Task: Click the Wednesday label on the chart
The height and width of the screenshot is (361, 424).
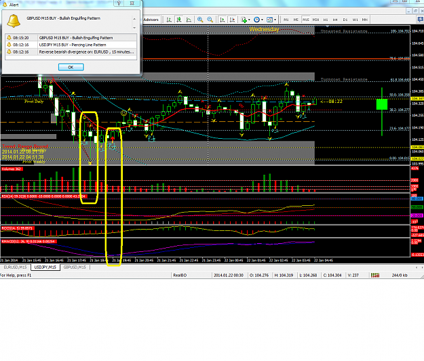Action: [x=264, y=29]
